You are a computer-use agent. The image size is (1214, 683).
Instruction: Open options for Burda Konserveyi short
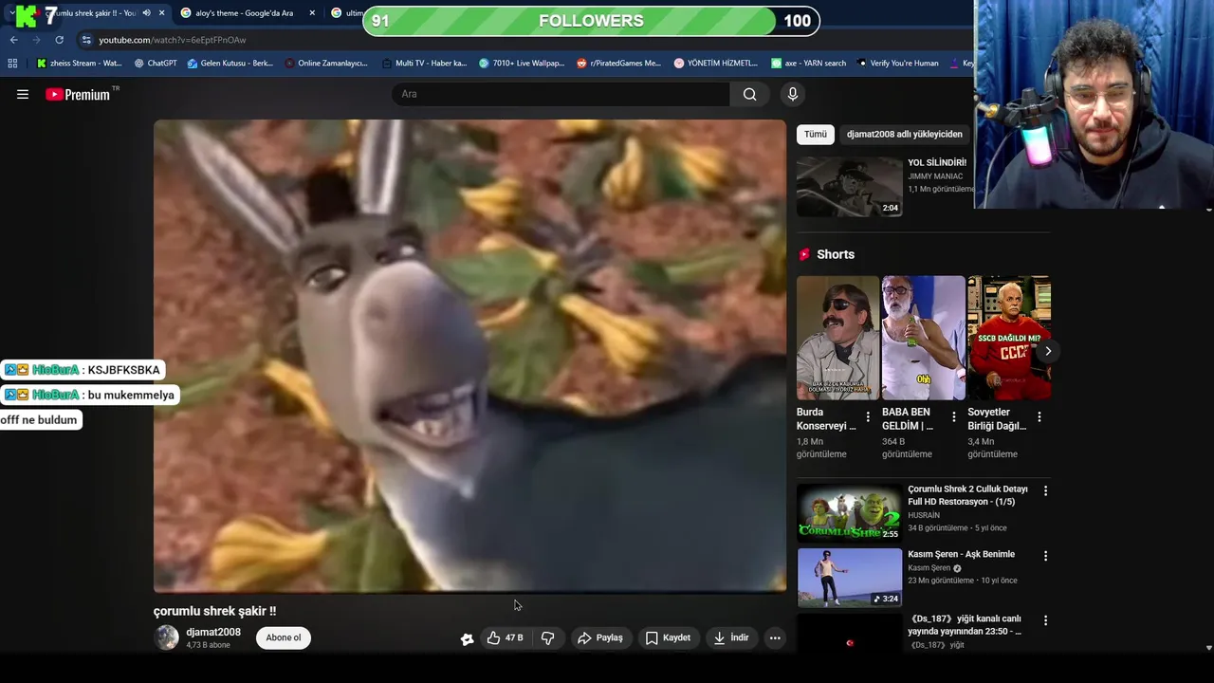868,417
